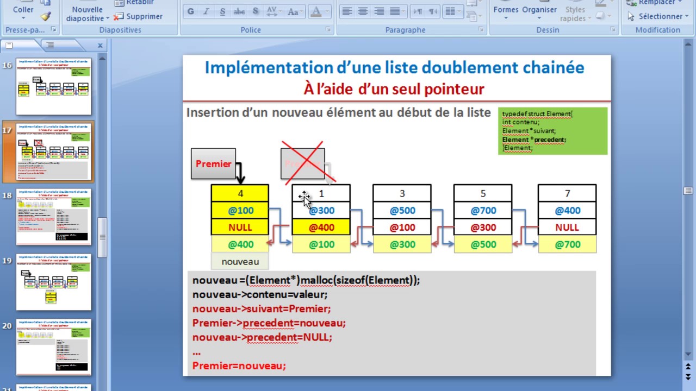Click the yellow cell containing 4

click(x=240, y=193)
